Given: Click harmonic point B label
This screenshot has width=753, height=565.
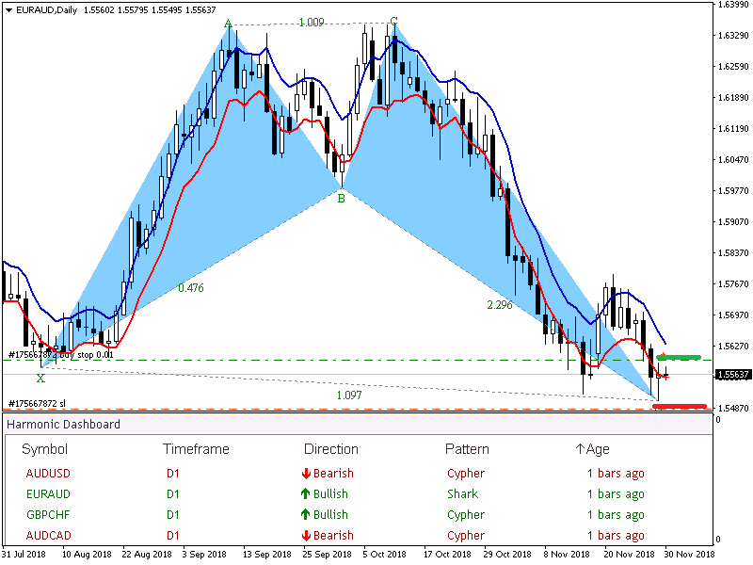Looking at the screenshot, I should [x=341, y=198].
